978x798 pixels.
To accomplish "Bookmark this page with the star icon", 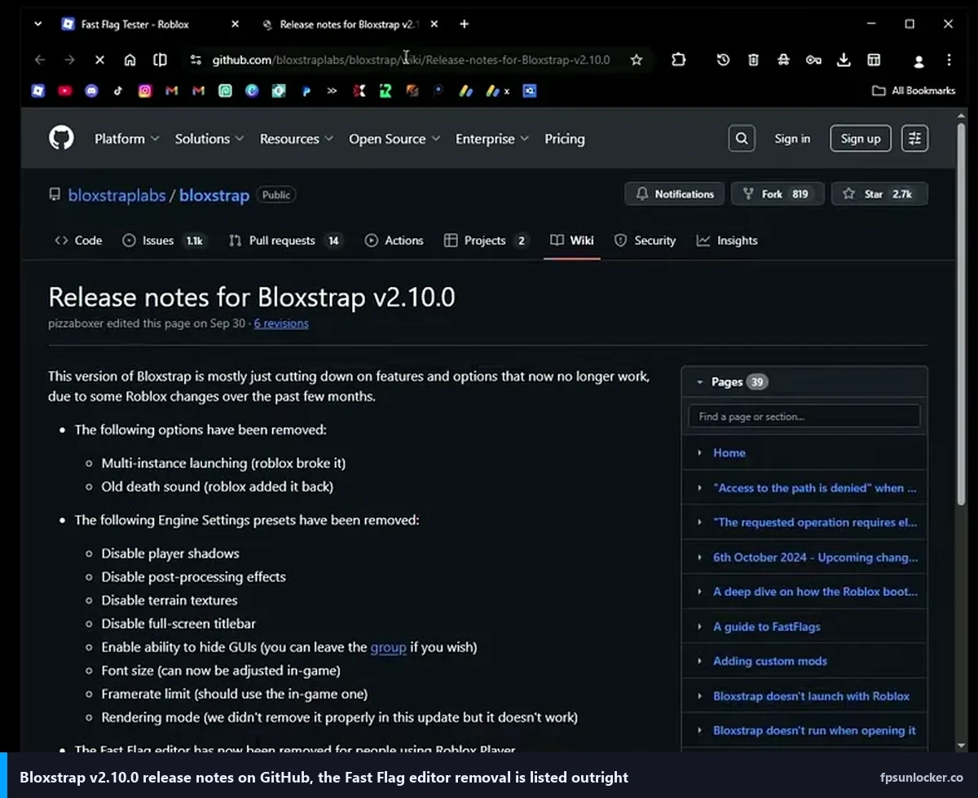I will 637,60.
